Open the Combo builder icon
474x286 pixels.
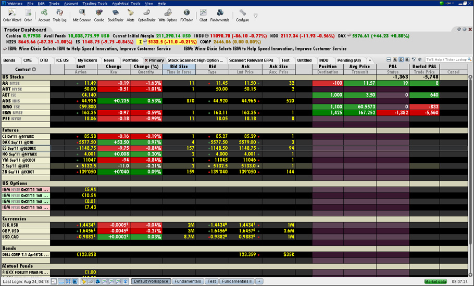(x=99, y=16)
